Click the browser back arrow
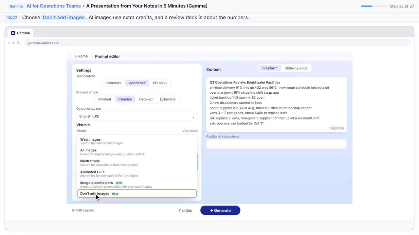 9,43
